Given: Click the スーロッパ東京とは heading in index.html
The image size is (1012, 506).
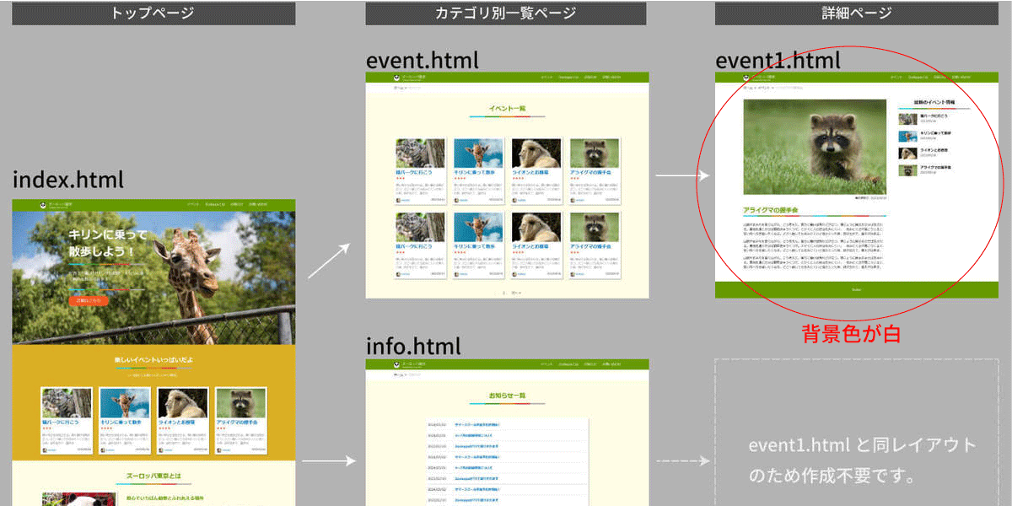Looking at the screenshot, I should click(x=153, y=476).
